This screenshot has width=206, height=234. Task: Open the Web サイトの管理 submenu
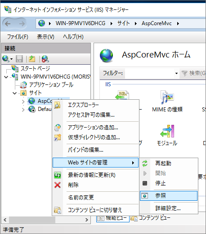pos(95,163)
